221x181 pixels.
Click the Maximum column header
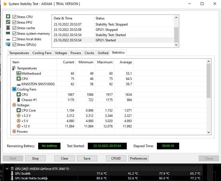105,62
